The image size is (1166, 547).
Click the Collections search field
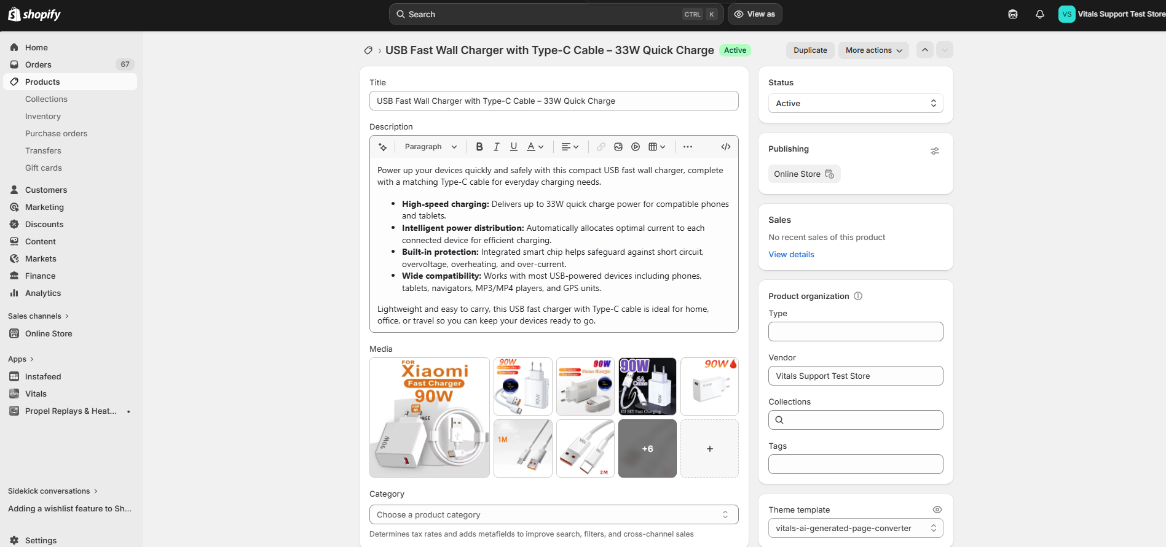tap(856, 420)
